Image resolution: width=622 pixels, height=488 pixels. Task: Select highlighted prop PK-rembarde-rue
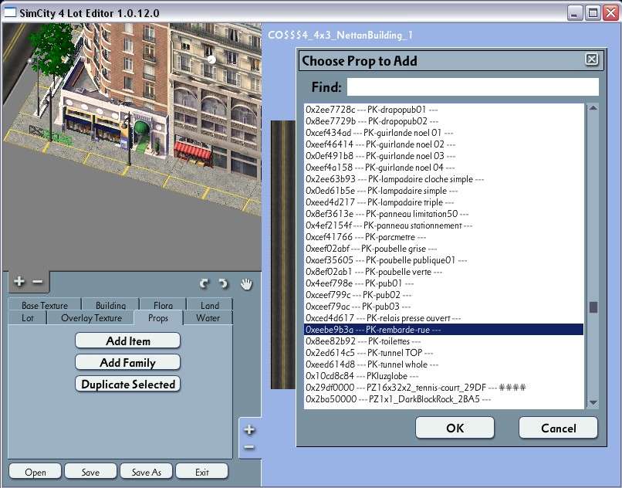[444, 330]
